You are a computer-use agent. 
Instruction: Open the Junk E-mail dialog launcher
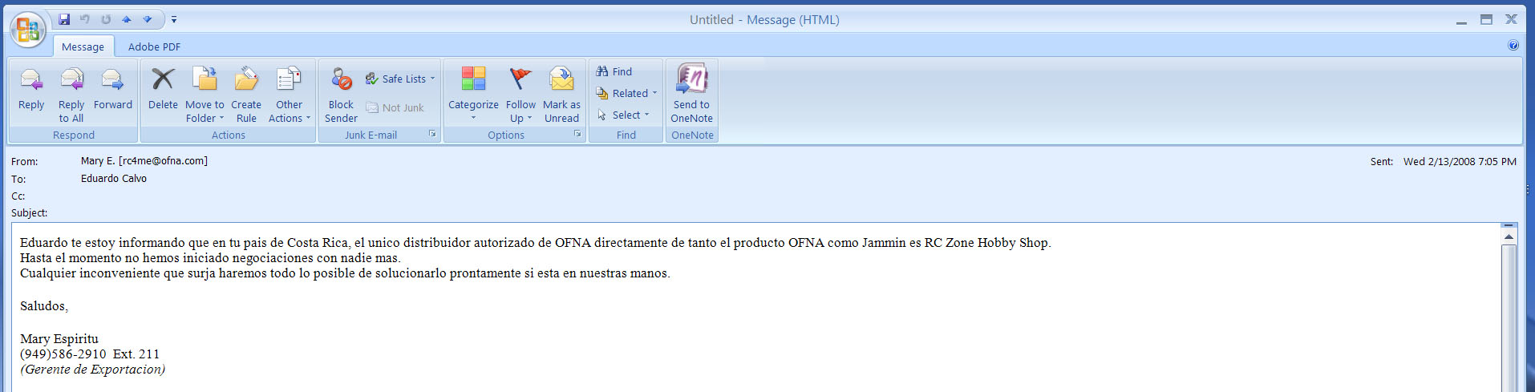[432, 134]
